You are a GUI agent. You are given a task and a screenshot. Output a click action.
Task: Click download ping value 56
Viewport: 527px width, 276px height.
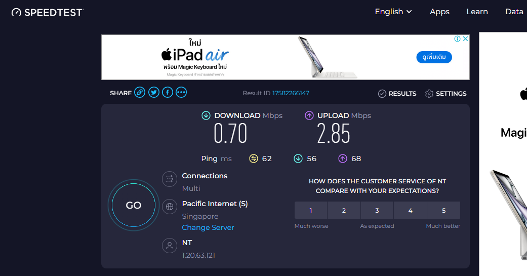click(311, 159)
